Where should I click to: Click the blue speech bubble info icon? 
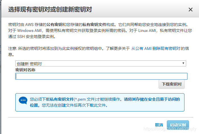point(23,101)
